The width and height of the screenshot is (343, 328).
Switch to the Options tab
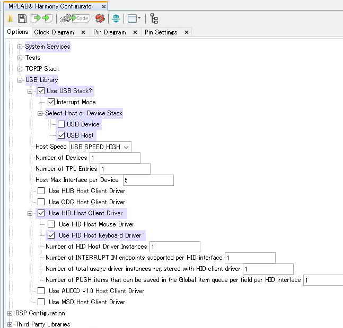pyautogui.click(x=17, y=32)
